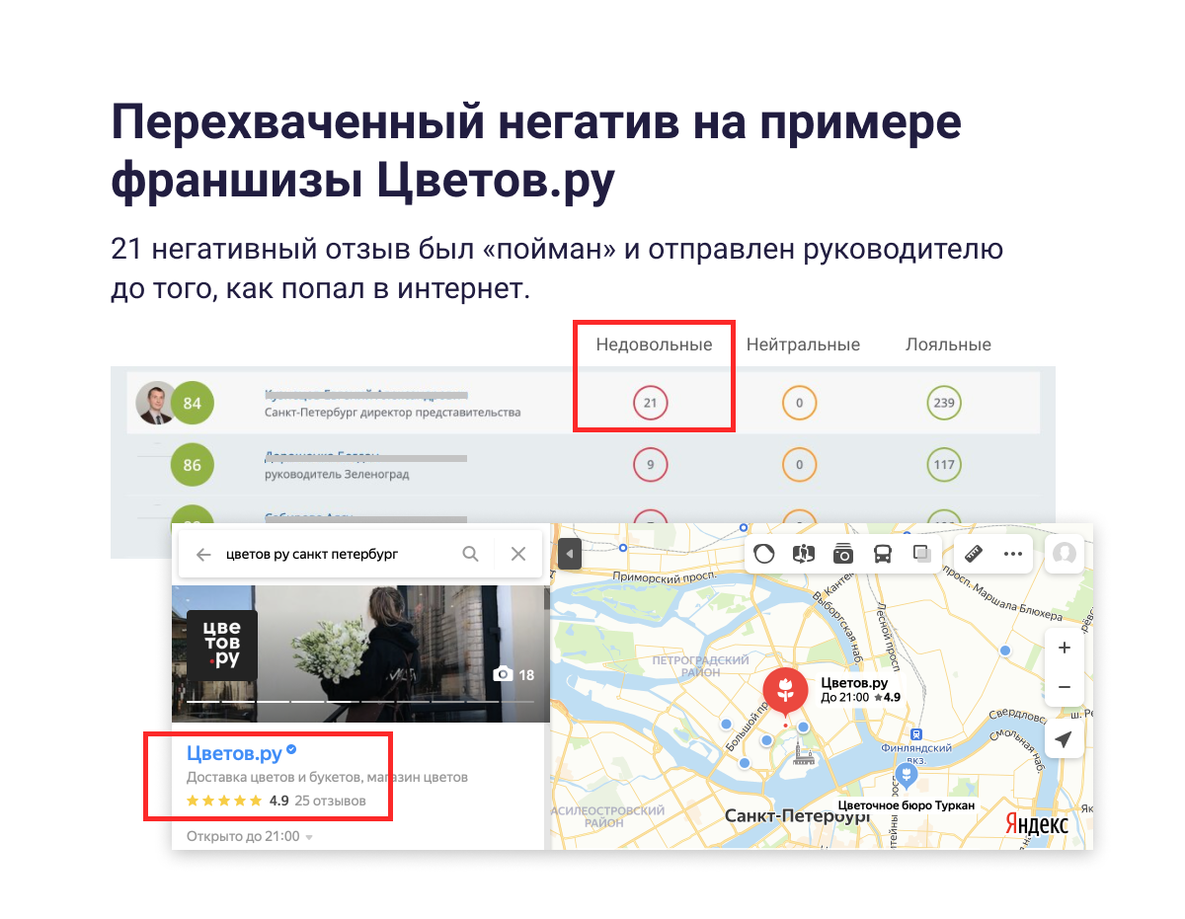1185x919 pixels.
Task: Sort by the Лояльные column header
Action: (948, 345)
